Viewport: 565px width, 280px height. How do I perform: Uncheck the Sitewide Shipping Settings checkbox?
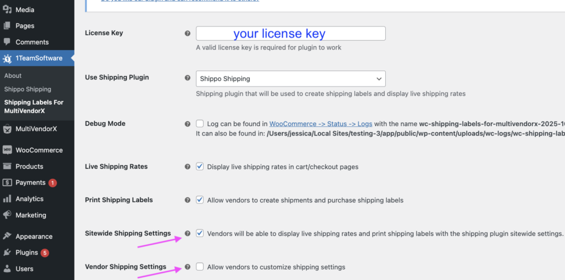coord(200,233)
